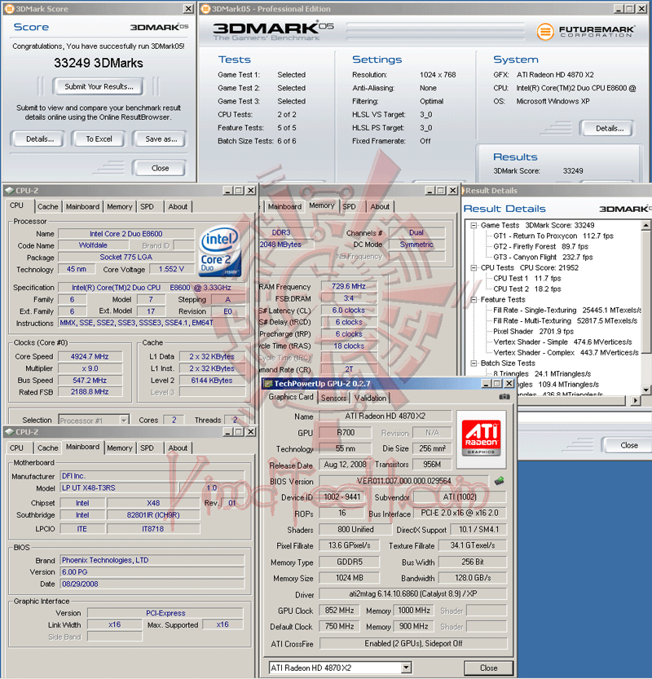
Task: Click Specification field showing E8600 @ 3.33GHz
Action: (x=152, y=288)
